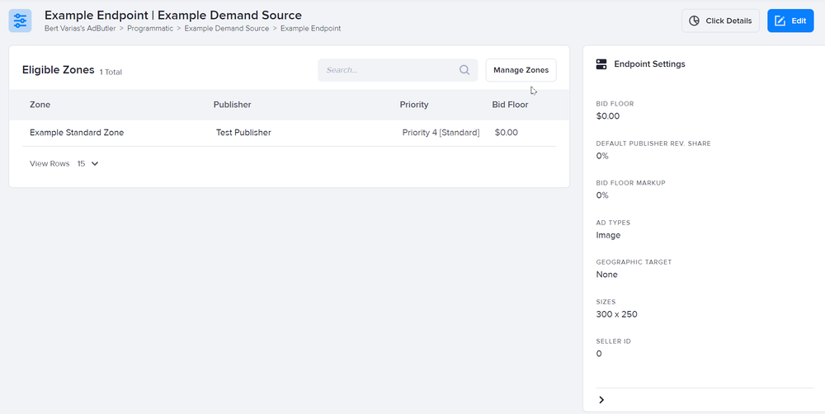Click the Default Publisher Rev. Share label
The image size is (825, 414).
tap(653, 143)
